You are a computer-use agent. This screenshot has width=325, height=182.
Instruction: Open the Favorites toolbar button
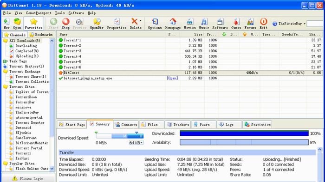(x=33, y=24)
